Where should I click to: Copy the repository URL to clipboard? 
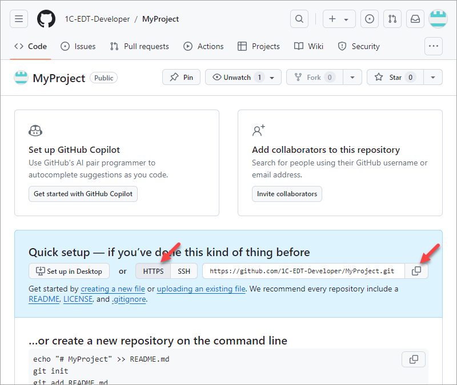(x=416, y=271)
